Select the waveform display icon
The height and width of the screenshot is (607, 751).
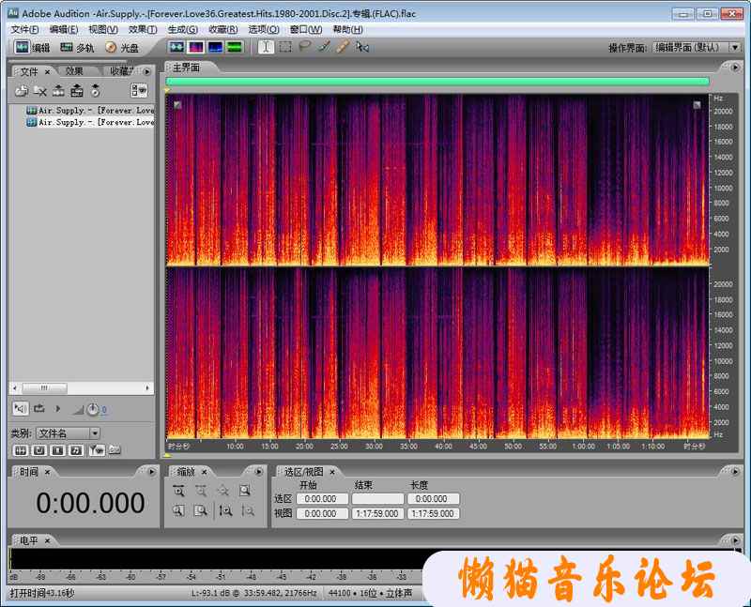pos(176,47)
